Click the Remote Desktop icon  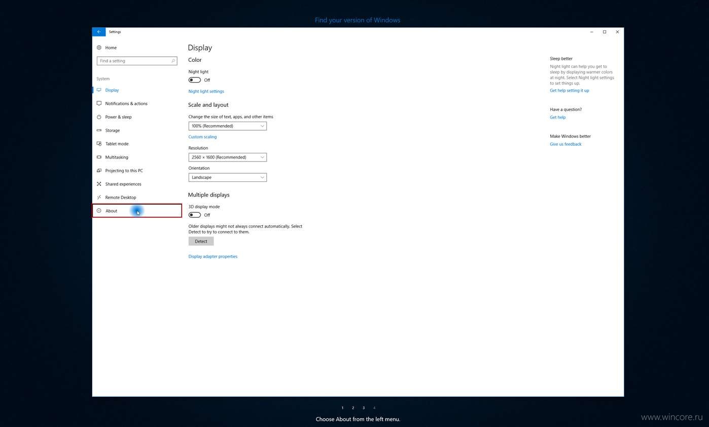click(99, 198)
